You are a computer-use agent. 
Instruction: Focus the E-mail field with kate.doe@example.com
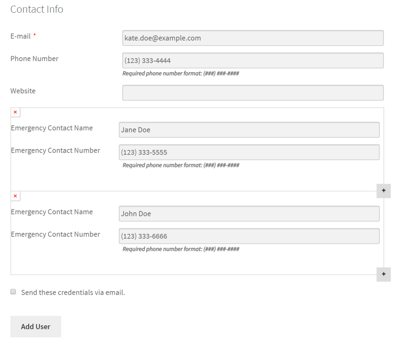pyautogui.click(x=253, y=38)
